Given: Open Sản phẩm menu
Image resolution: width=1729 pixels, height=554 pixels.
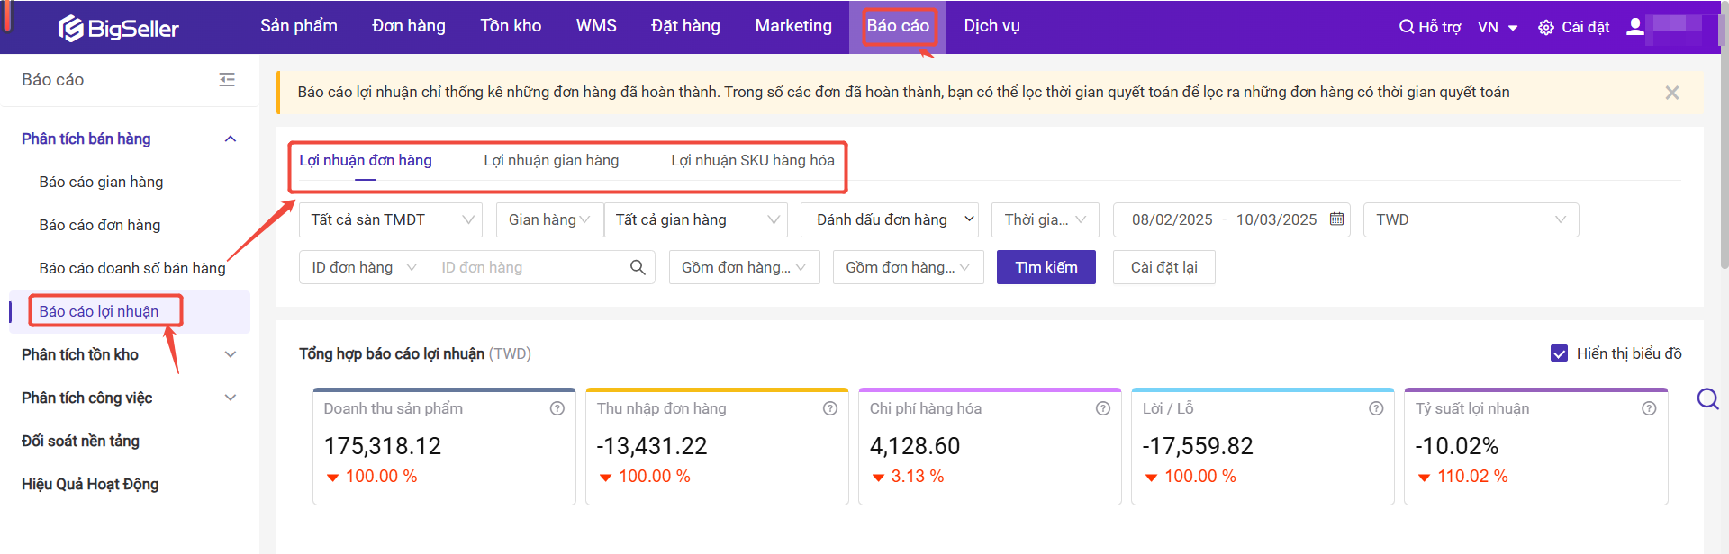Looking at the screenshot, I should tap(299, 26).
